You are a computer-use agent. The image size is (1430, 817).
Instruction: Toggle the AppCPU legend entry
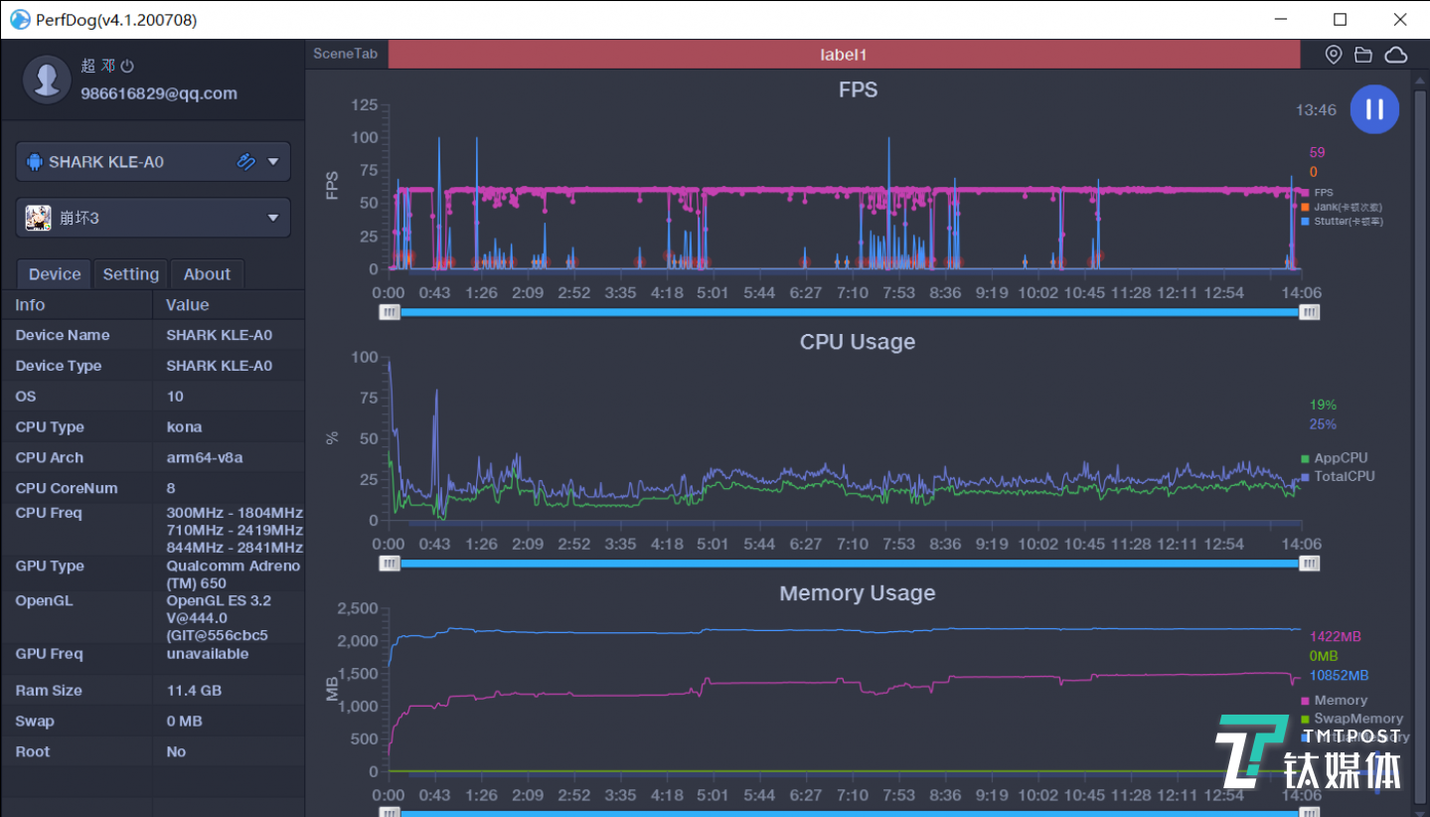coord(1340,458)
